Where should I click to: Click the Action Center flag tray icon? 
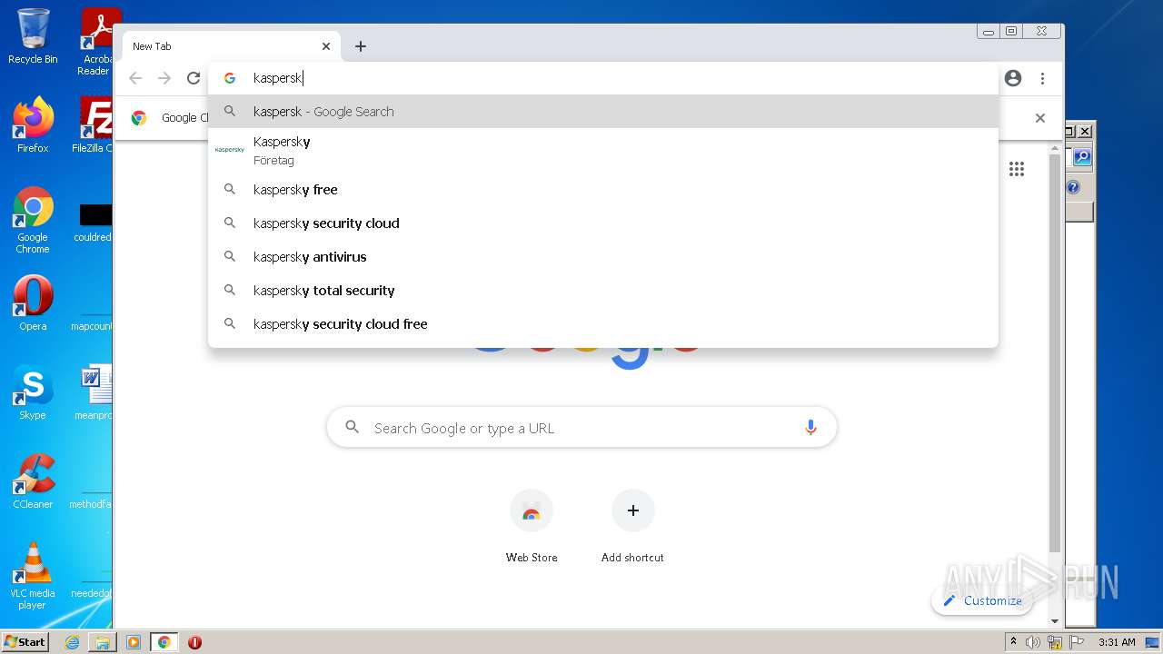coord(1076,642)
